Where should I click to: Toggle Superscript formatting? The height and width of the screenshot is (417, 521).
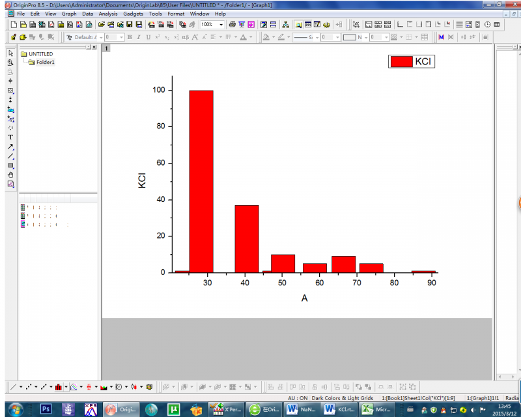[x=158, y=37]
